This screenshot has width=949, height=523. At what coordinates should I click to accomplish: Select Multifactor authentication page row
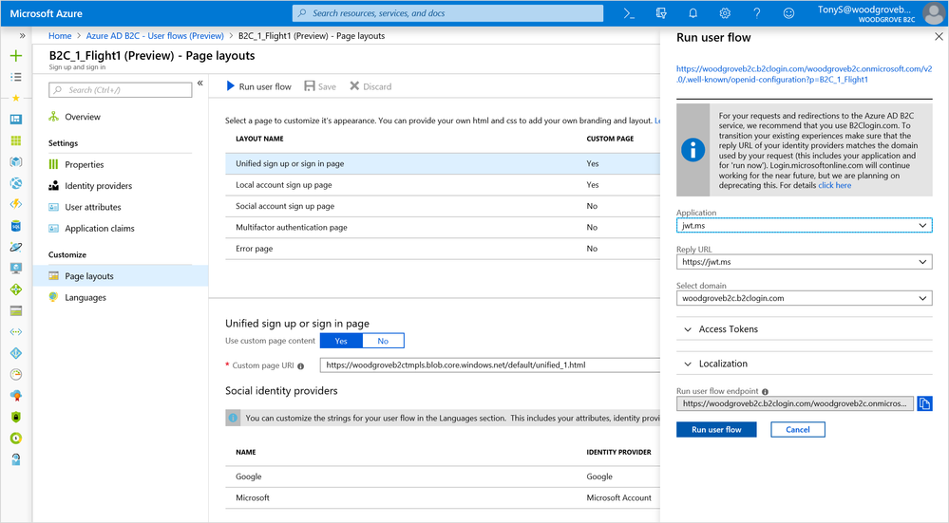click(443, 228)
